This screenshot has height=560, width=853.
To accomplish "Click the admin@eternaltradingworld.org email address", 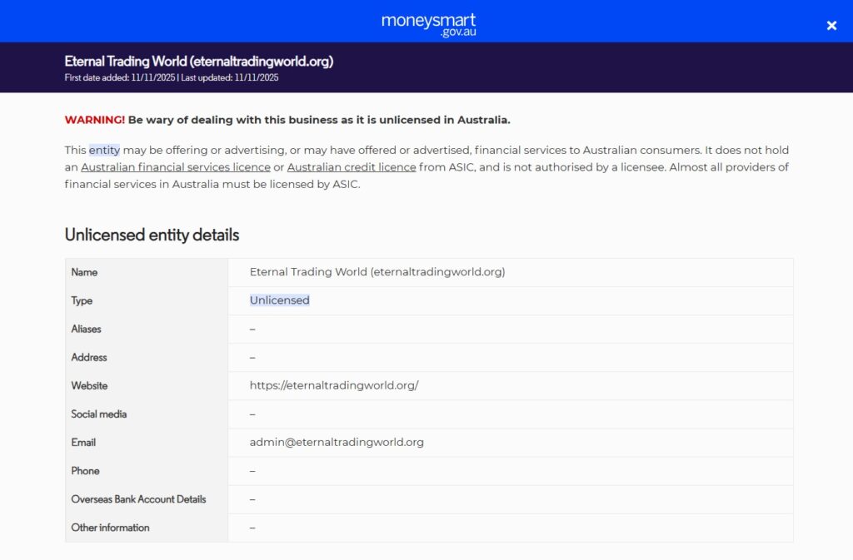I will 337,442.
